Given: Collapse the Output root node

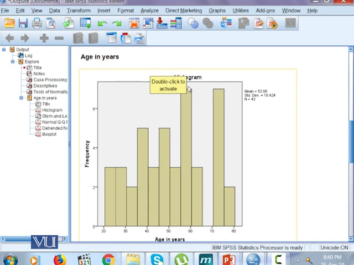Looking at the screenshot, I should click(4, 49).
